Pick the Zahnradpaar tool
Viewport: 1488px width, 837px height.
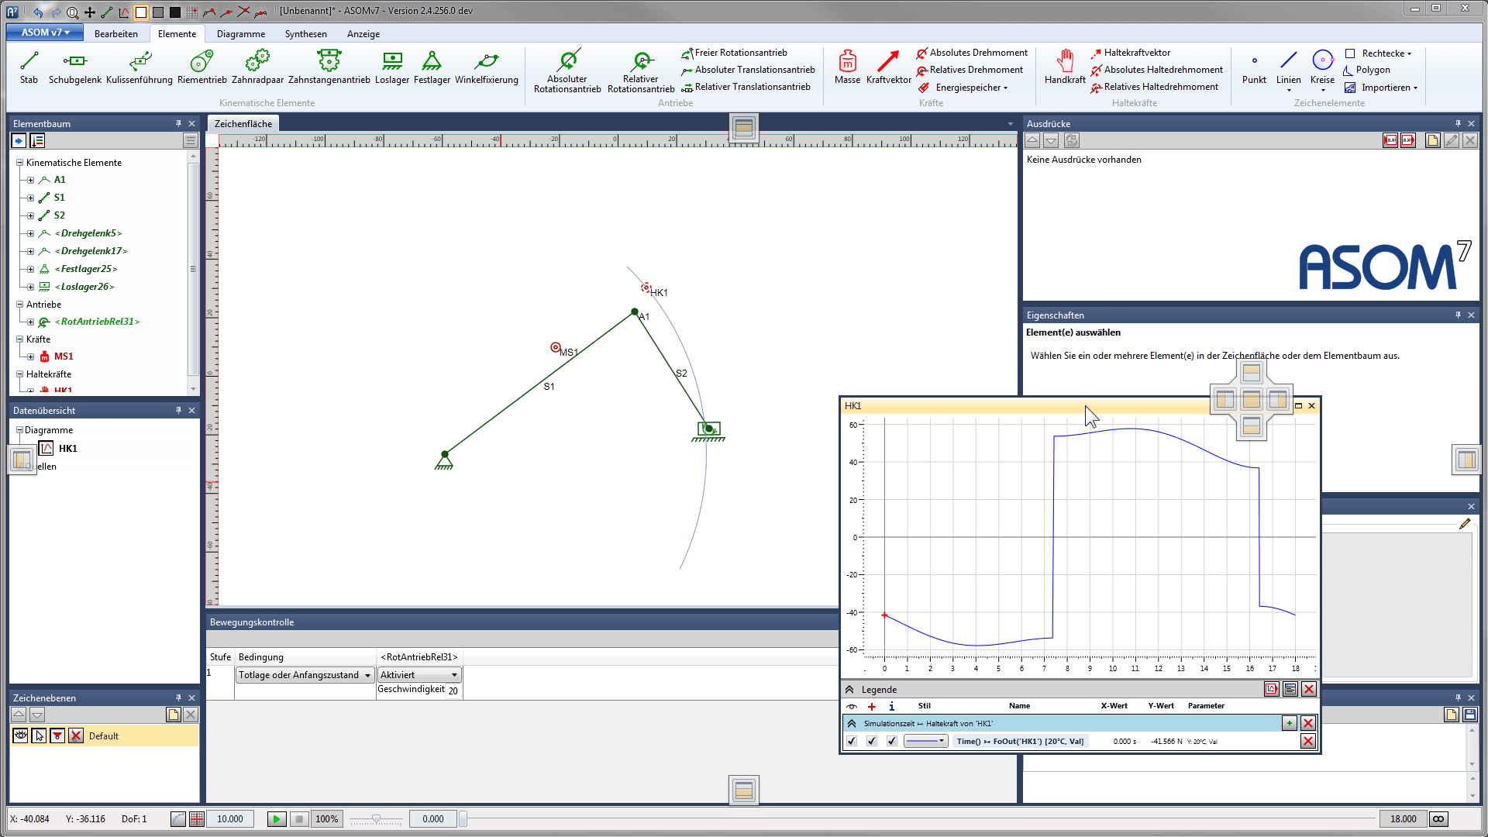pyautogui.click(x=257, y=67)
